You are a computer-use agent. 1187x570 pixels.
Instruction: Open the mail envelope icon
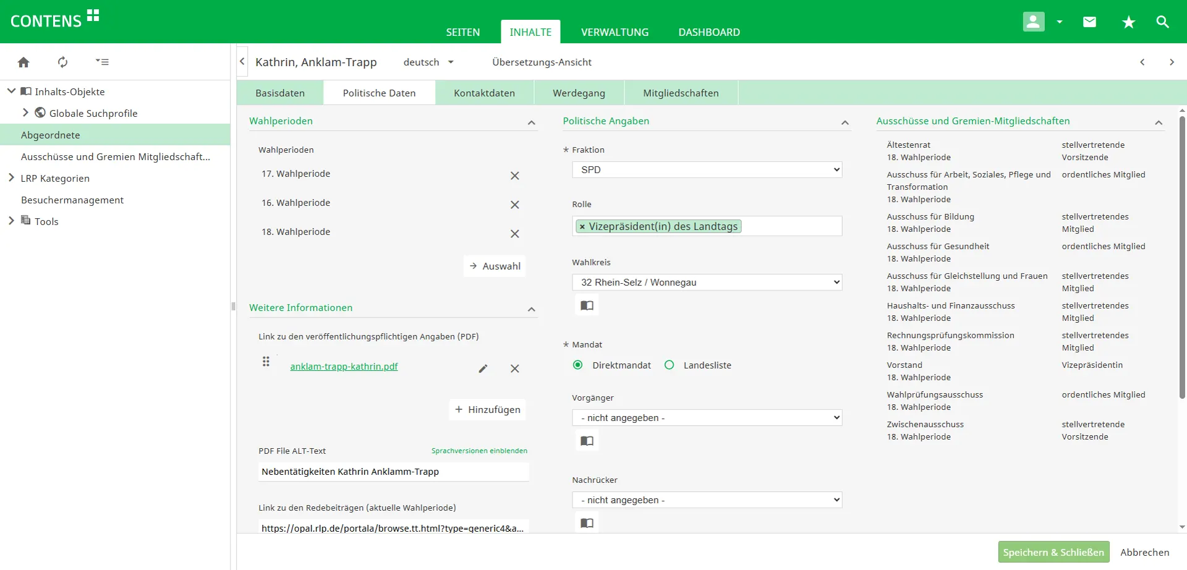(x=1089, y=22)
